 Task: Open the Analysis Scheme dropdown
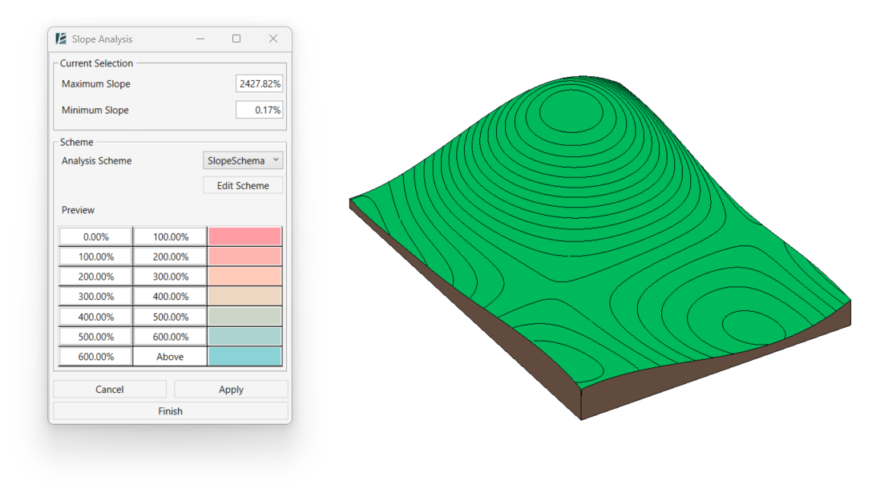243,160
